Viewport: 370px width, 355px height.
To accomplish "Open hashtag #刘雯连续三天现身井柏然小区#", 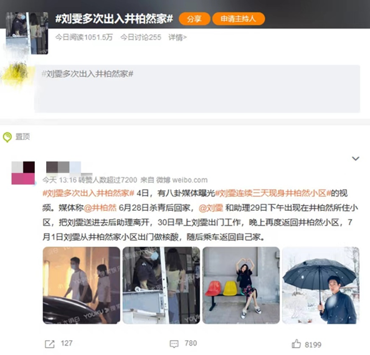I will 273,193.
